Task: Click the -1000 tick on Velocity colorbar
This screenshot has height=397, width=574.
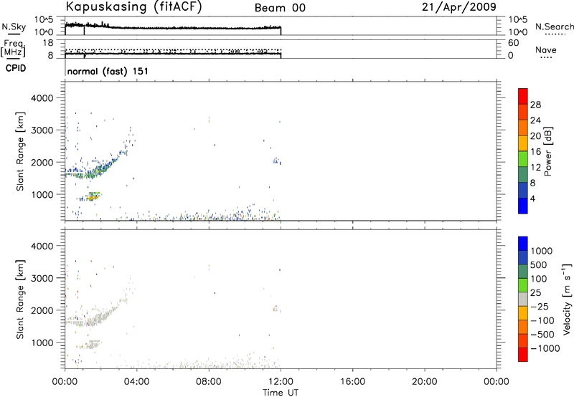Action: [x=545, y=348]
